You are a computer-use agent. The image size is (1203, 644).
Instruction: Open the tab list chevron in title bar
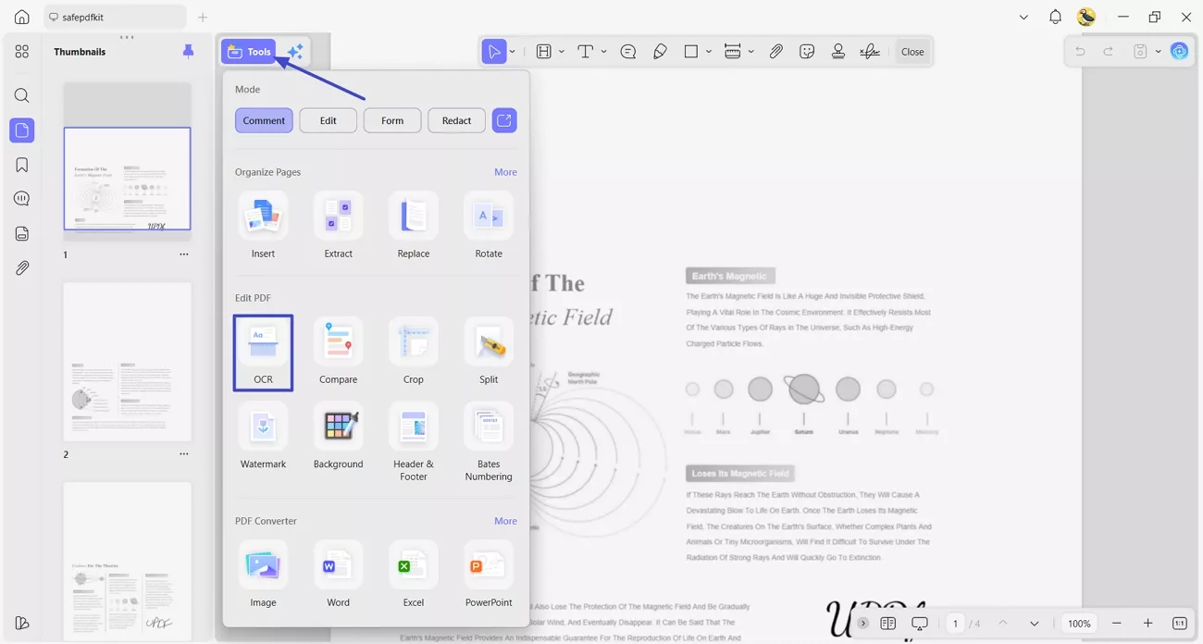(x=1023, y=17)
